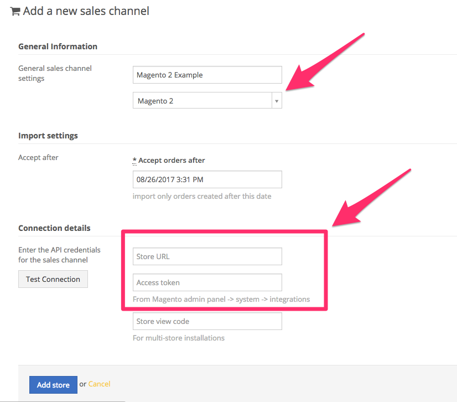
Task: Select the Magento 2 combo box
Action: [x=207, y=101]
